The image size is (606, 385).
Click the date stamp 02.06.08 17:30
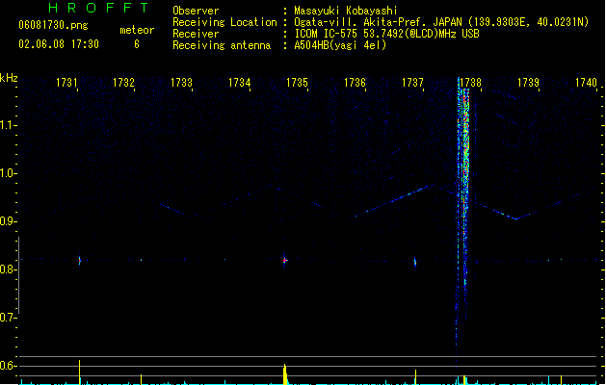[59, 44]
